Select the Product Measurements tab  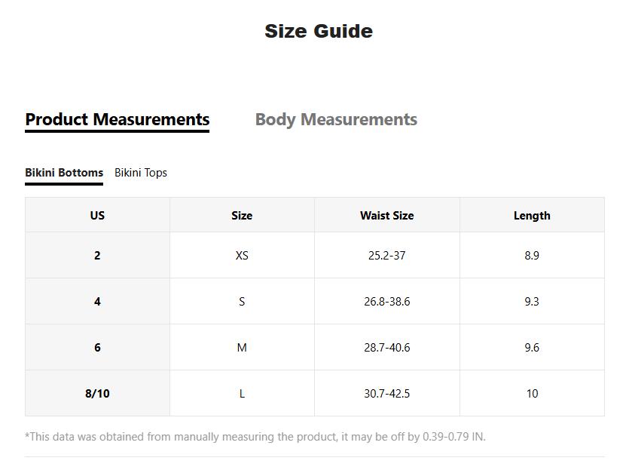point(118,119)
